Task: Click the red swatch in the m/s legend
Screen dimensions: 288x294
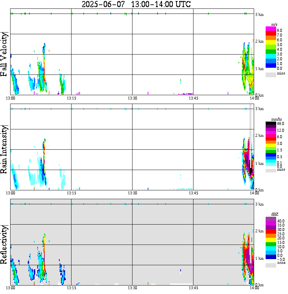Action: 271,33
